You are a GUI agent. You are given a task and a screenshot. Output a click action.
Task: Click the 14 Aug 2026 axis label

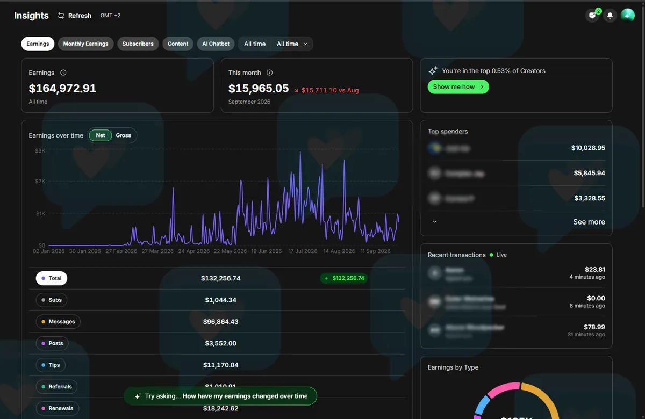339,251
